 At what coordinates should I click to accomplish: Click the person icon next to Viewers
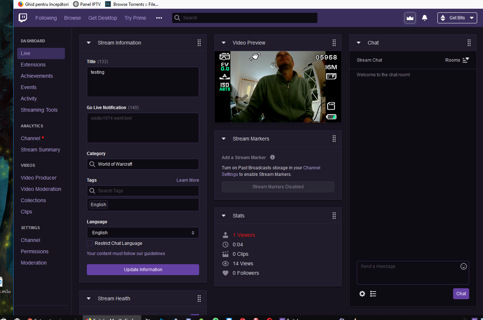tap(225, 235)
